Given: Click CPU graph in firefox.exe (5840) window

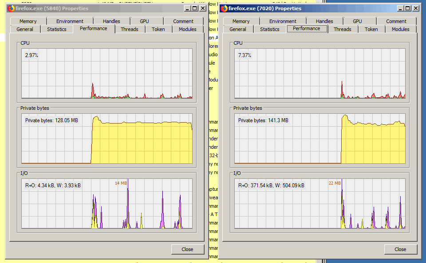Looking at the screenshot, I should pos(107,73).
